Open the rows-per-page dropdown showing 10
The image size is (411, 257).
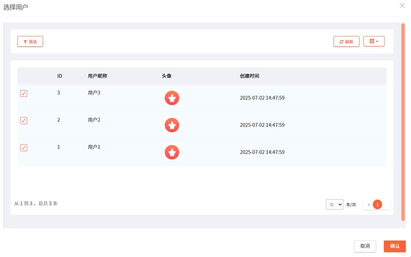point(334,204)
